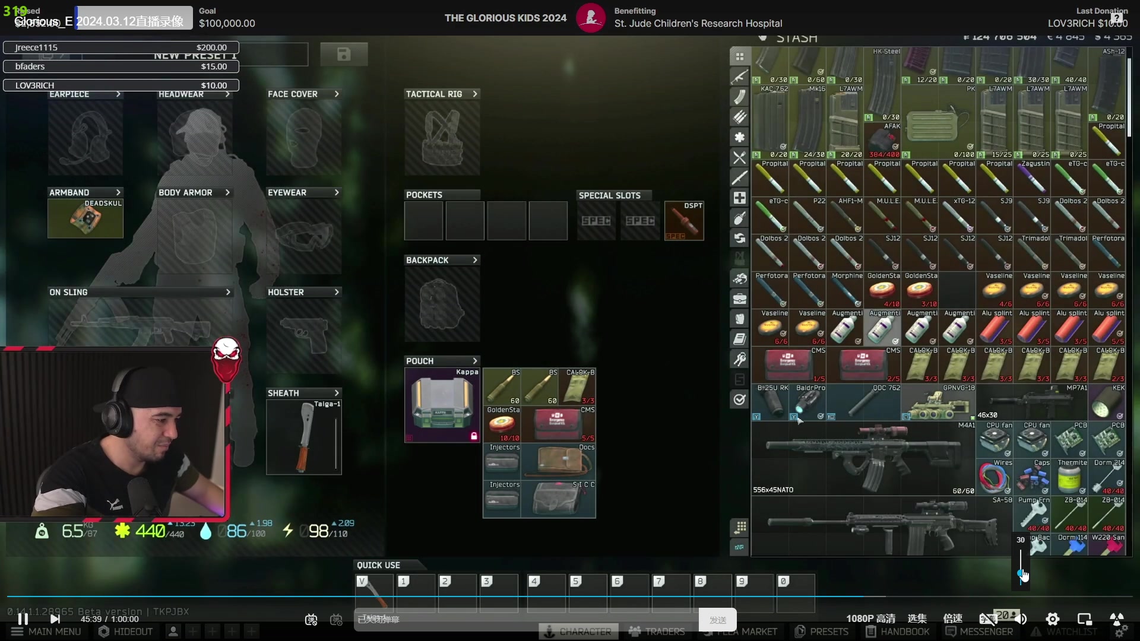Screen dimensions: 1140x641
Task: Filter stash by crossed melee tools icon
Action: [740, 157]
